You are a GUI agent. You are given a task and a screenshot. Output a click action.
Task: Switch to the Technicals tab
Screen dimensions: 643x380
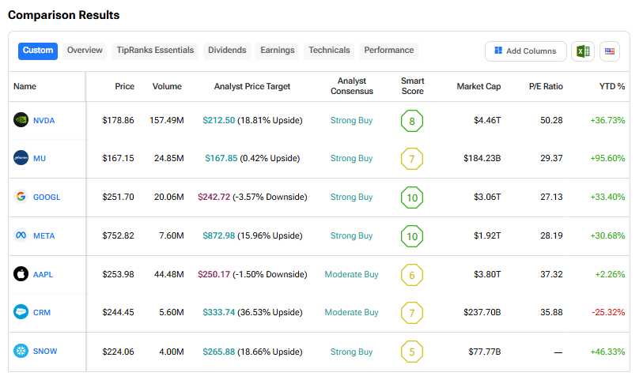click(329, 51)
